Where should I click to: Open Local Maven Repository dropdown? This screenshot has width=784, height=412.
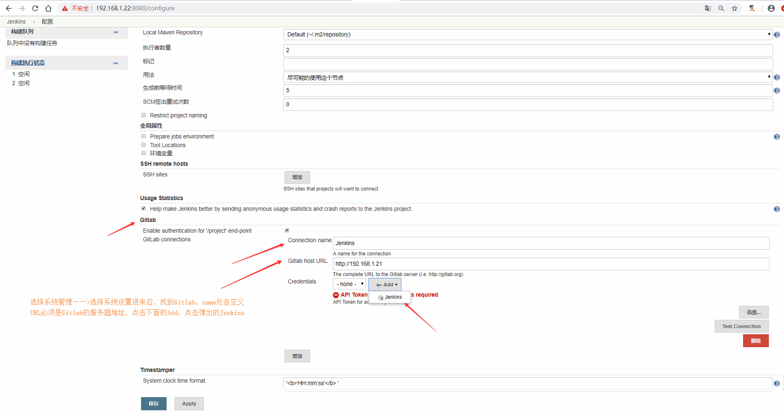tap(528, 34)
